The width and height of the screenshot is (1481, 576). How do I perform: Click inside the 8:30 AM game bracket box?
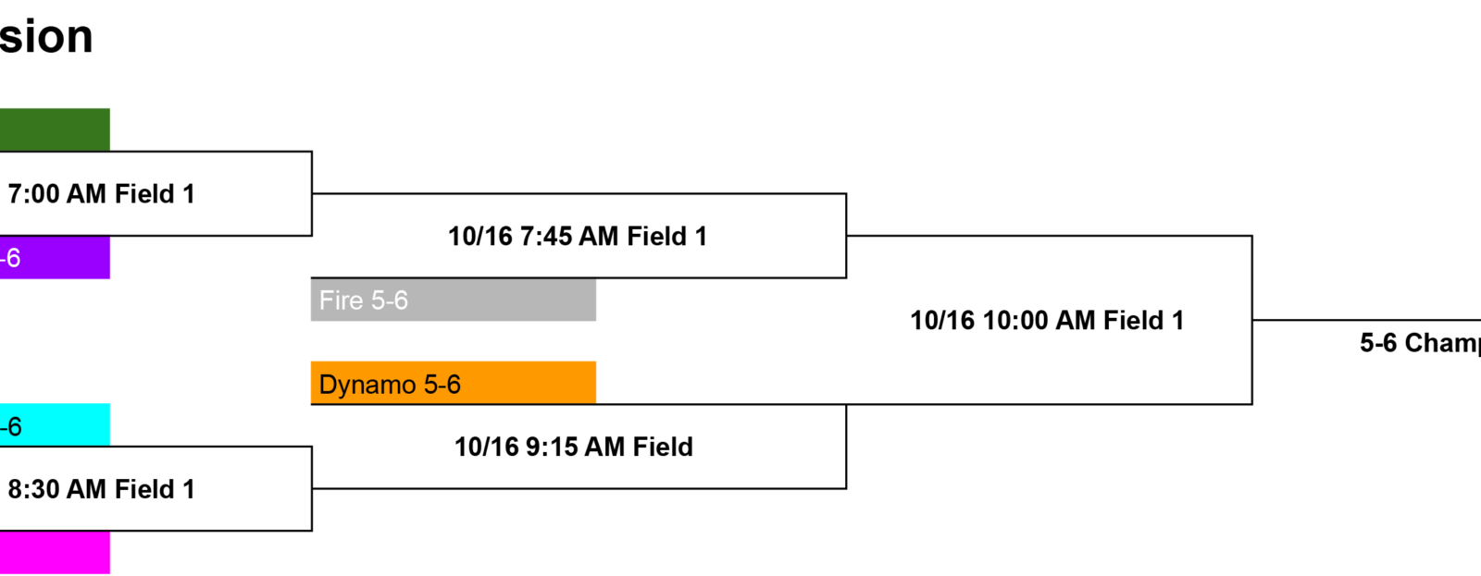(x=156, y=488)
